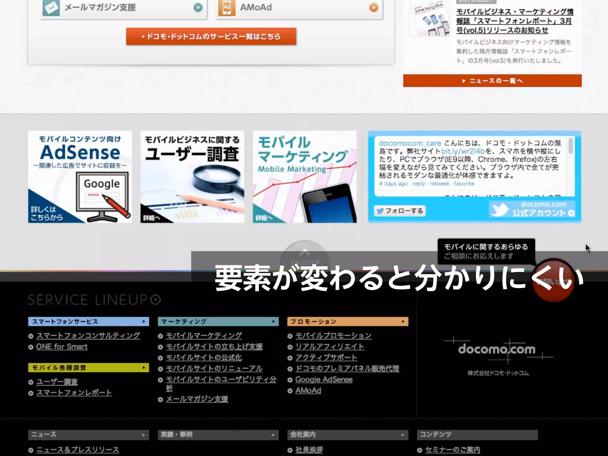608x456 pixels.
Task: Open the メールマガジン支援 round arrow button
Action: tap(198, 7)
